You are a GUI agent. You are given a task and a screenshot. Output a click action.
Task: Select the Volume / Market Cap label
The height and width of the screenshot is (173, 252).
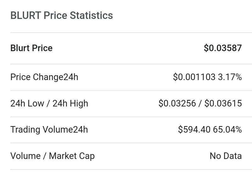(x=52, y=156)
